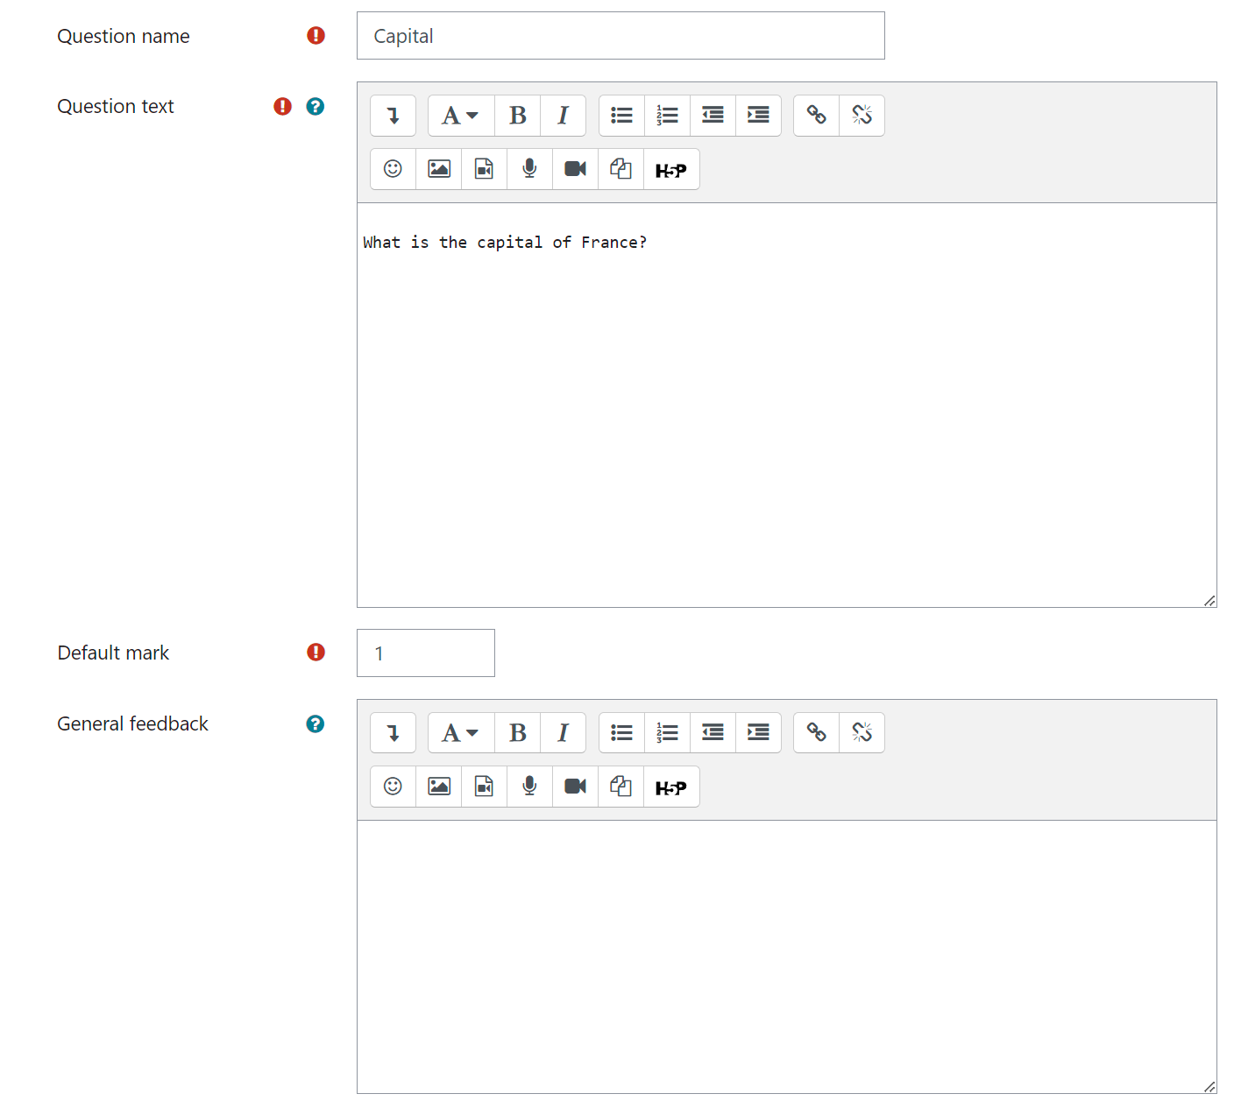Outdent text in Question text editor
The width and height of the screenshot is (1234, 1108).
point(713,116)
